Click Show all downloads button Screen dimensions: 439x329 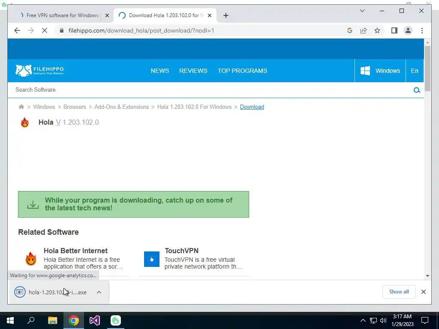[399, 292]
